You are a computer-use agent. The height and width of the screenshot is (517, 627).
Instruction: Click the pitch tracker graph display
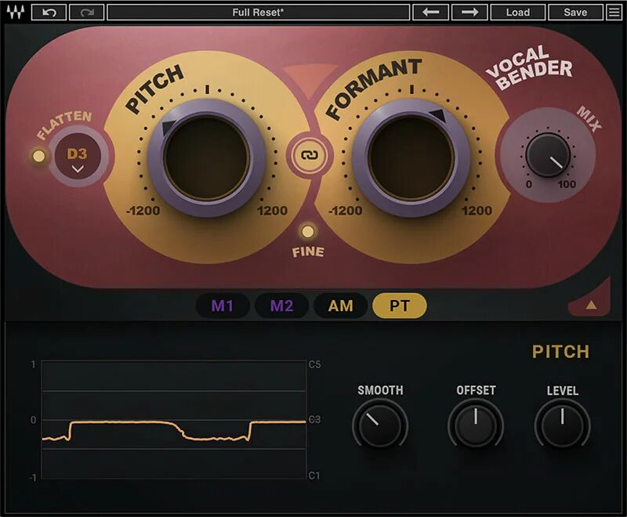tap(174, 420)
